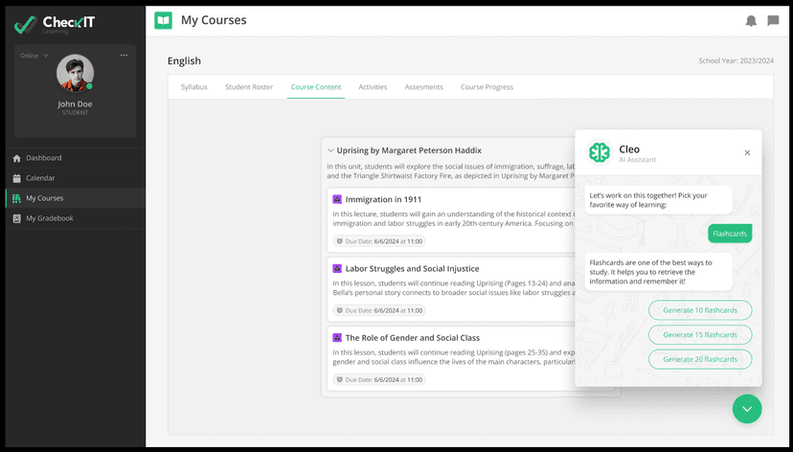Click the green Flashcards reply bubble
Image resolution: width=793 pixels, height=452 pixels.
coord(730,234)
